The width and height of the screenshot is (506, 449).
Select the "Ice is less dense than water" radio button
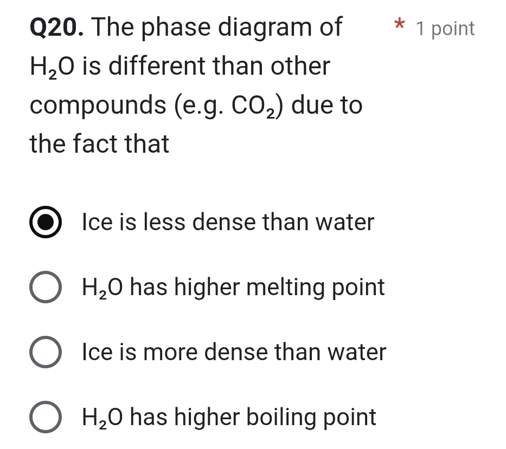click(46, 222)
